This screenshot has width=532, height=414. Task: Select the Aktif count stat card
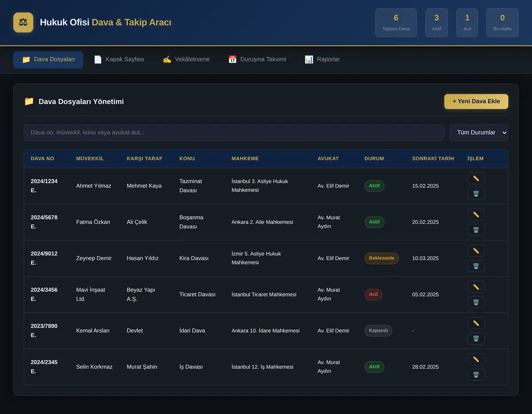(437, 23)
